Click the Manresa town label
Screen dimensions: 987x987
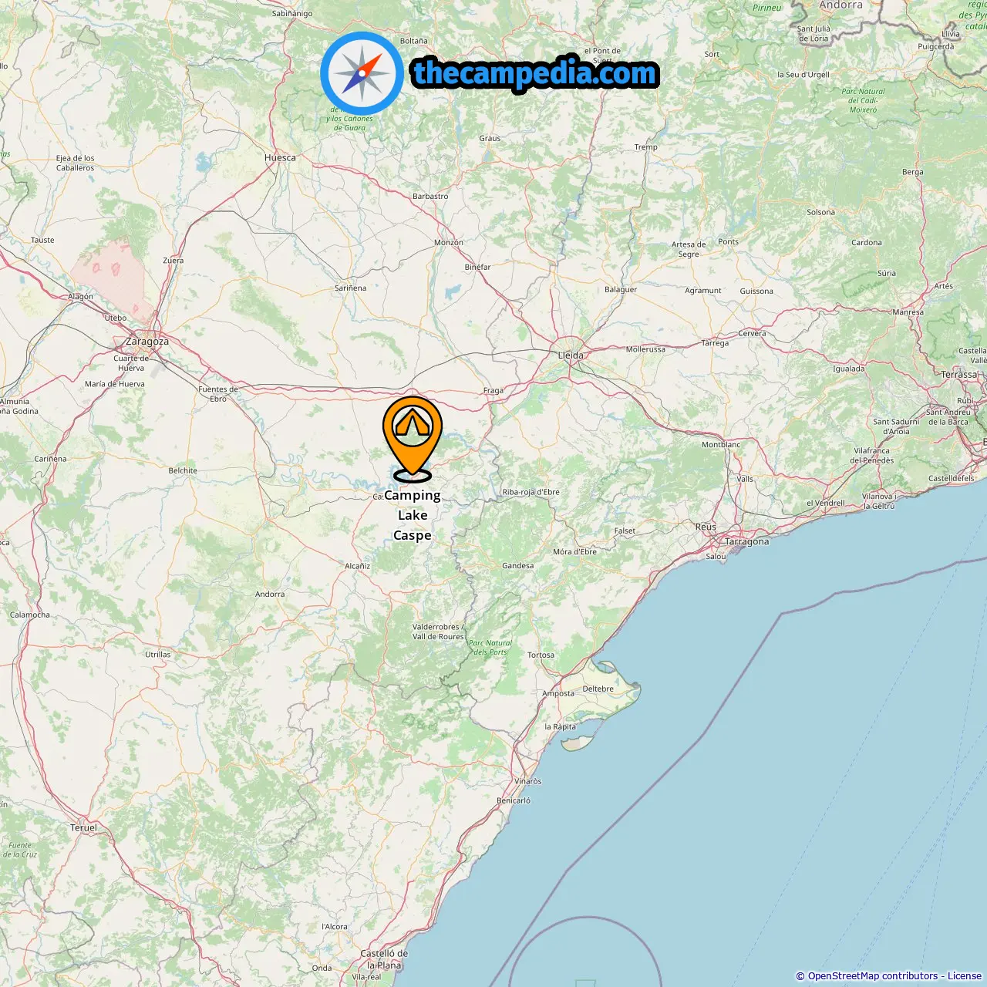tap(908, 312)
